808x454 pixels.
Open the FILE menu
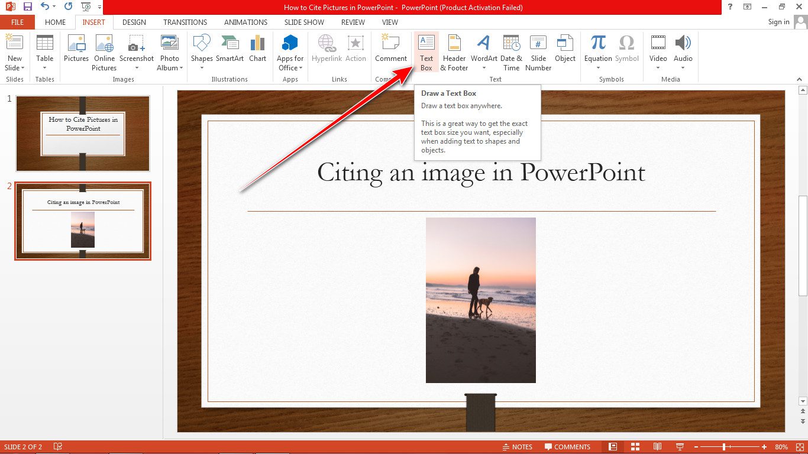[17, 22]
